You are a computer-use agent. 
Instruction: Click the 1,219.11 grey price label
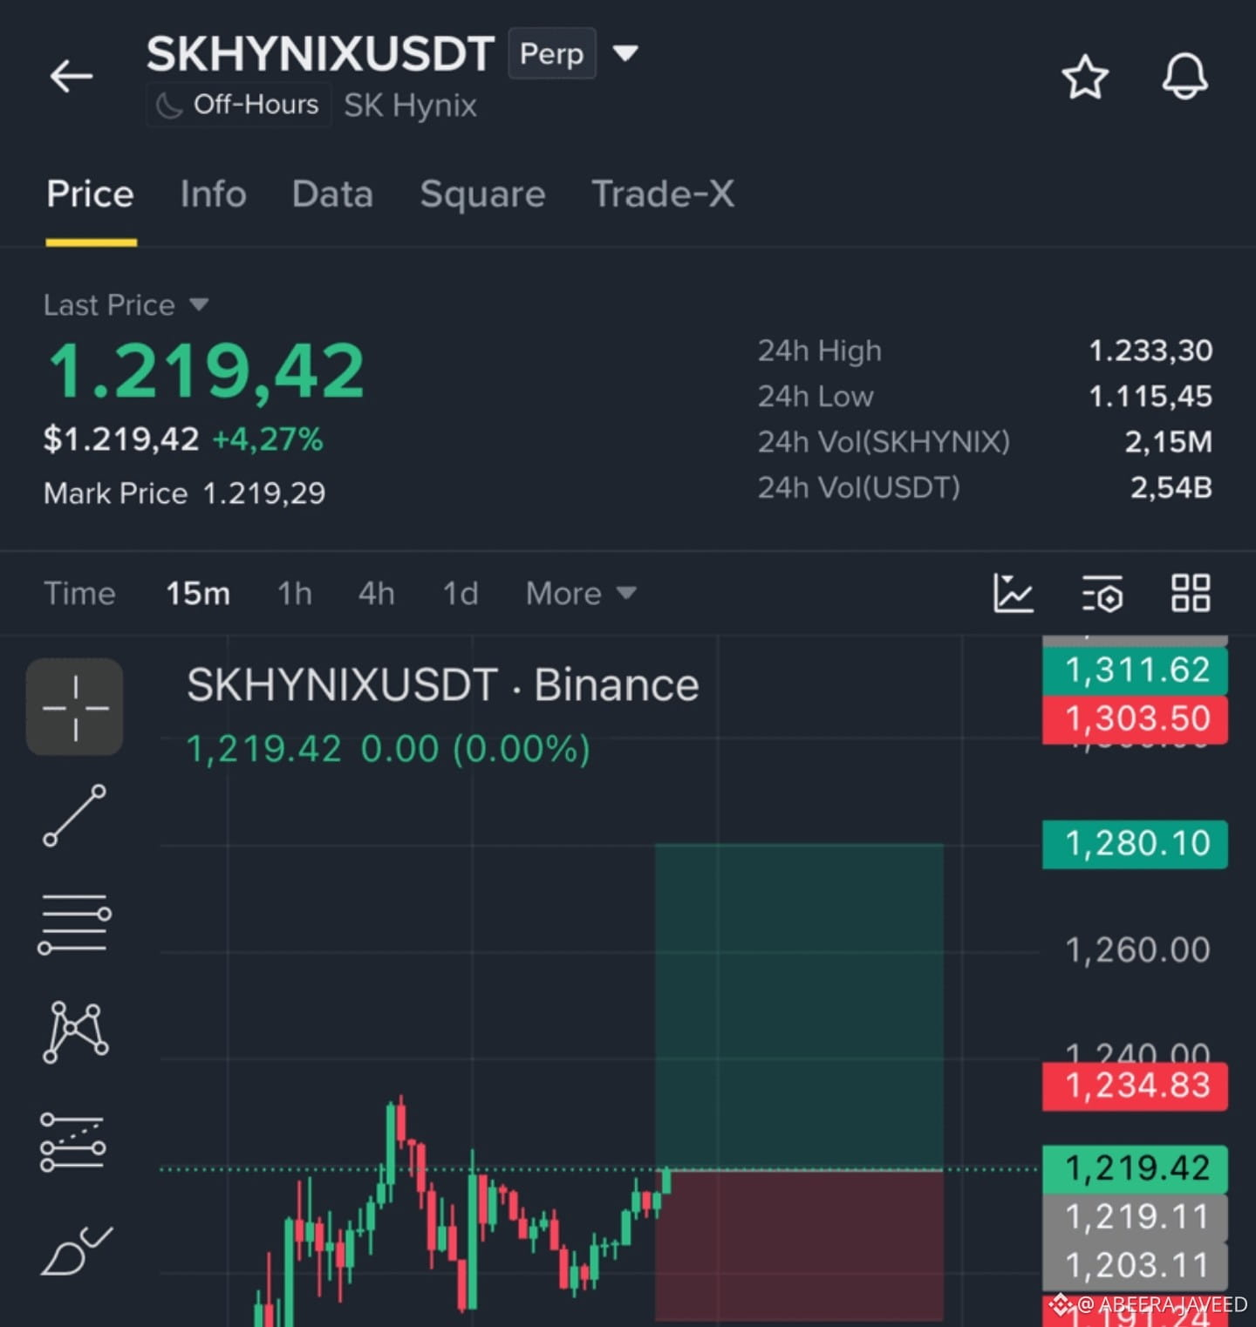point(1135,1217)
